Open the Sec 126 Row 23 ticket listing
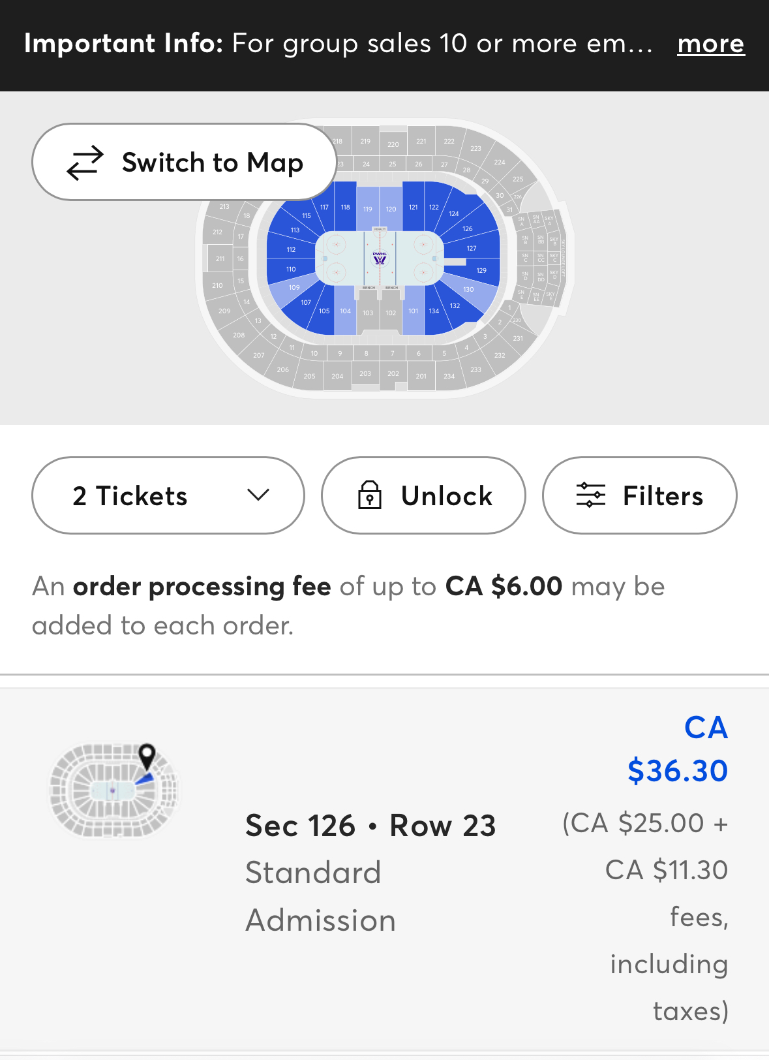The image size is (769, 1060). [x=370, y=826]
